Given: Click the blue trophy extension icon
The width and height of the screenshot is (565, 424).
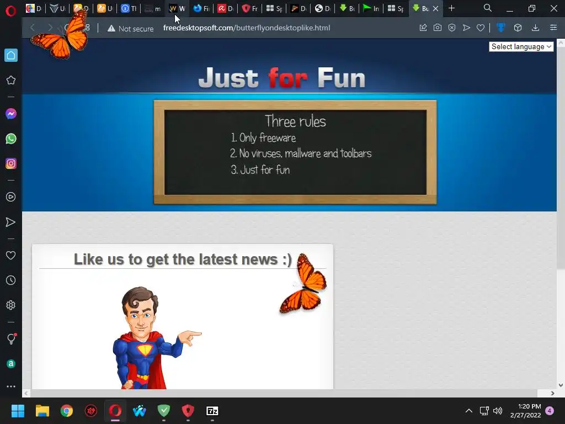Looking at the screenshot, I should [501, 28].
